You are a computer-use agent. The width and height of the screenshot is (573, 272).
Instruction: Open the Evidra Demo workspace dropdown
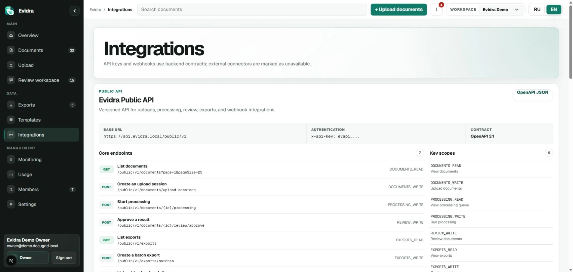[501, 10]
